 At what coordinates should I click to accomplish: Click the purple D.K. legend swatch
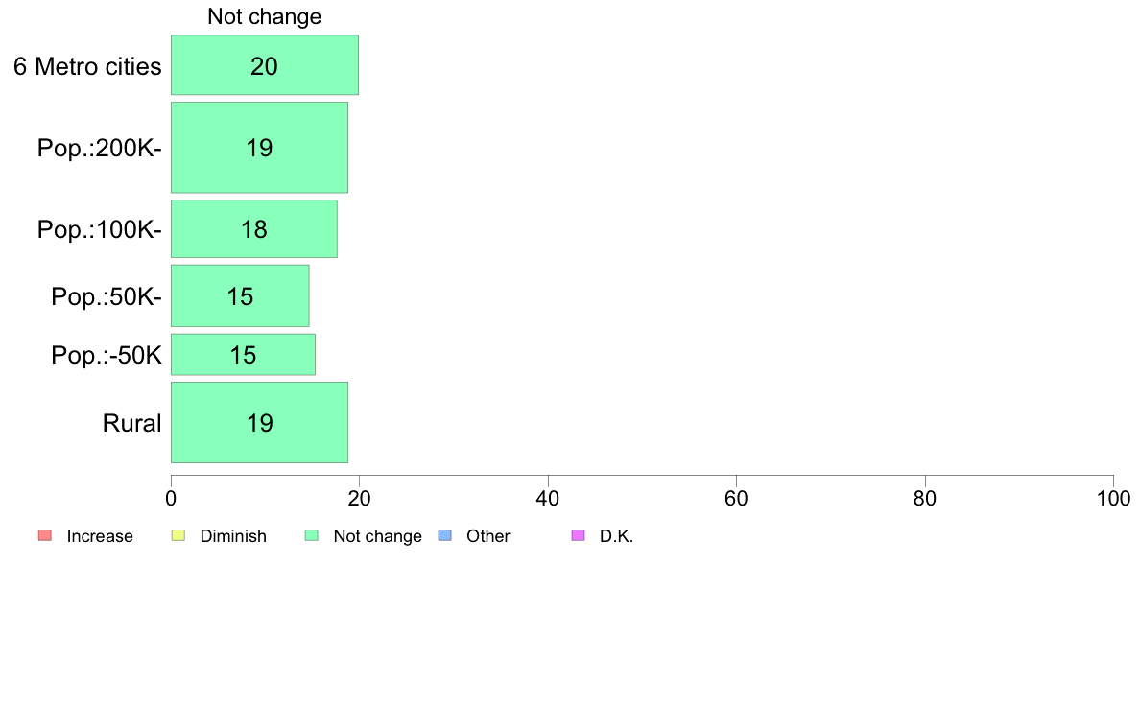coord(578,535)
